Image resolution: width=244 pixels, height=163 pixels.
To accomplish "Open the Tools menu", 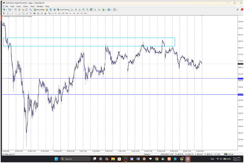I will [33, 6].
